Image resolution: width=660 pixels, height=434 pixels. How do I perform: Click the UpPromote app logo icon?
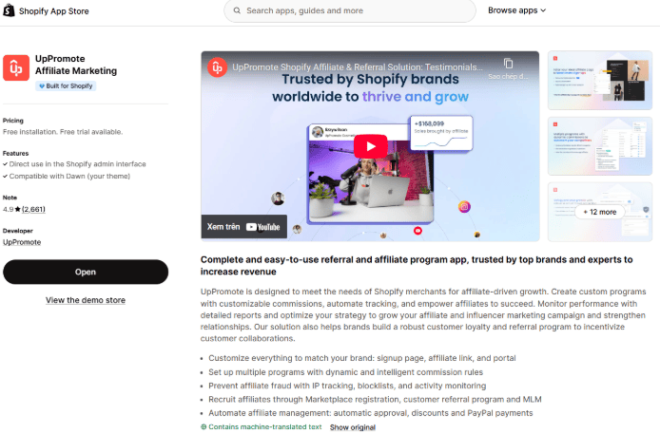pos(16,67)
